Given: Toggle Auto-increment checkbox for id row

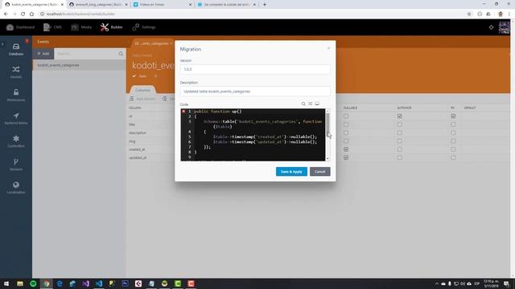Looking at the screenshot, I should tap(399, 116).
